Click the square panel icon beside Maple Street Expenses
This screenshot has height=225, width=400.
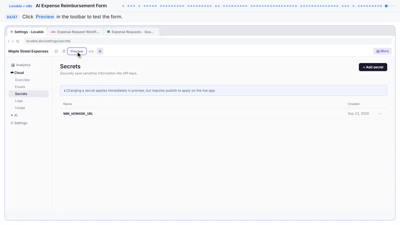click(x=56, y=51)
